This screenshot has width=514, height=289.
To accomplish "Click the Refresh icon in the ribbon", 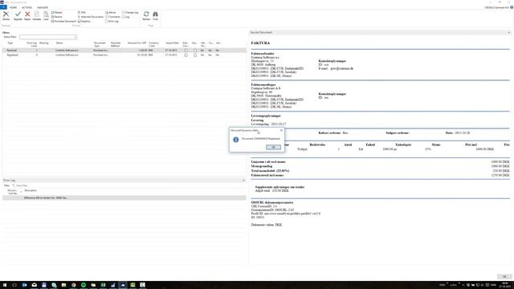I will tap(146, 15).
